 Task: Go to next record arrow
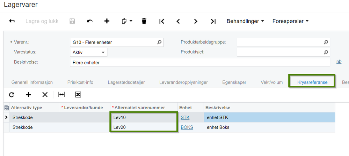(x=196, y=21)
